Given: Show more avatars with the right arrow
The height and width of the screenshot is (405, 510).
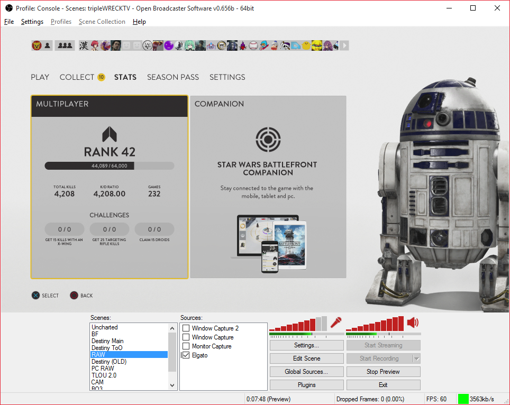Looking at the screenshot, I should coord(344,45).
